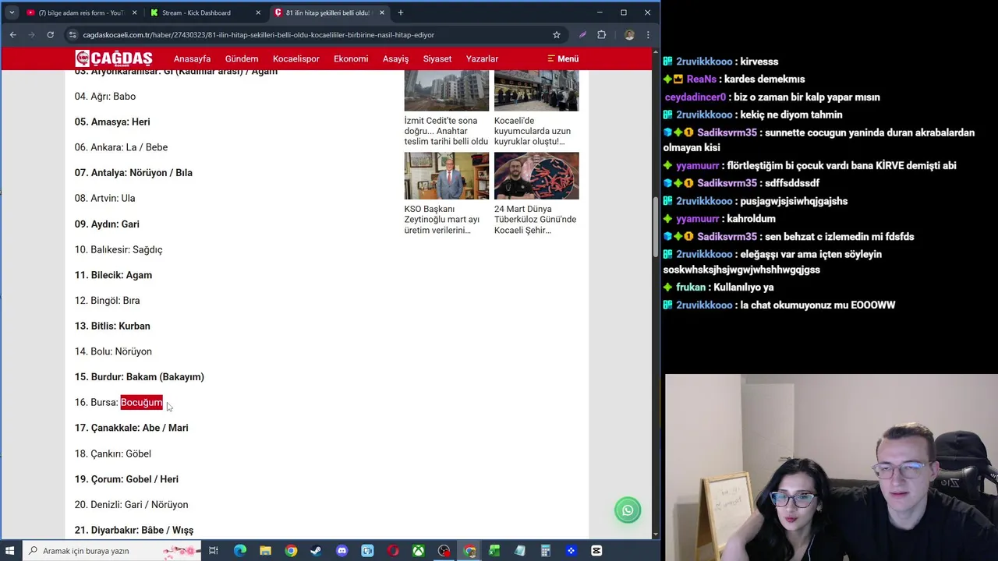
Task: Click the address bar URL field
Action: pos(312,34)
